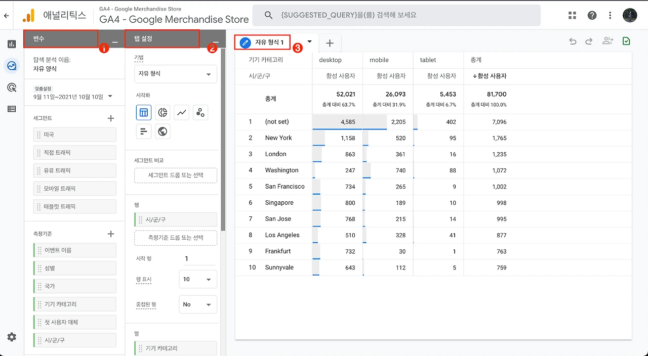Viewport: 648px width, 356px height.
Task: Sort by 활성 사용자 in 총계 column
Action: tap(489, 76)
